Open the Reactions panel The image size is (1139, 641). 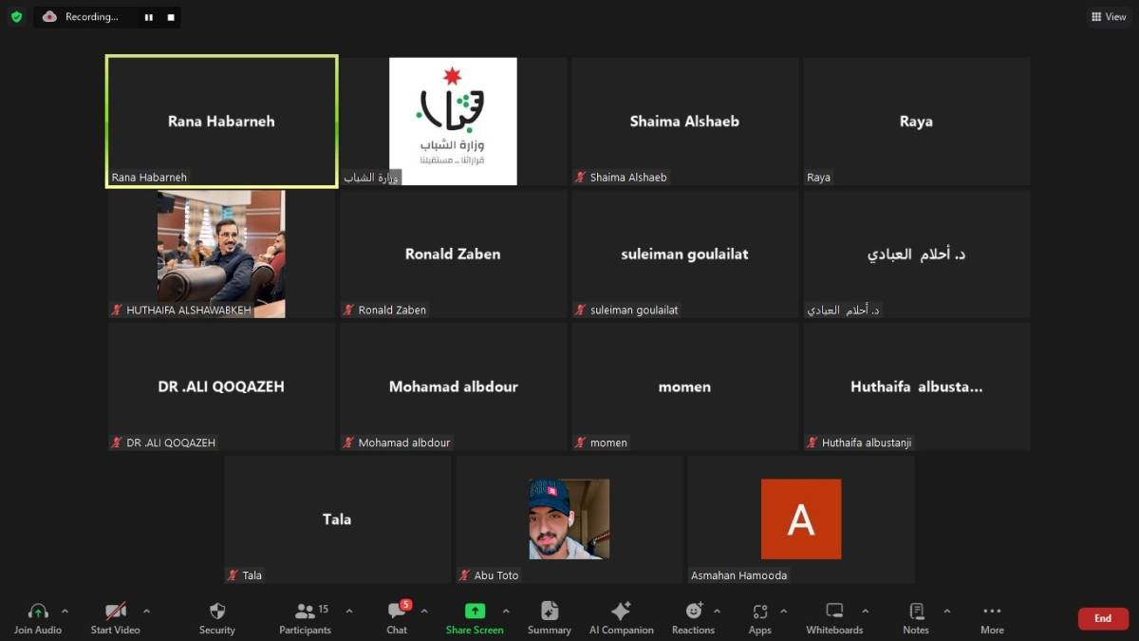(694, 617)
